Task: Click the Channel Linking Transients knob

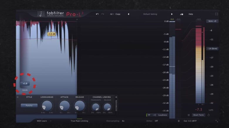Action: point(96,107)
